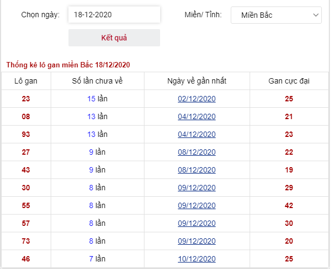
Task: Click Gan cực đại value 22
Action: coord(289,152)
